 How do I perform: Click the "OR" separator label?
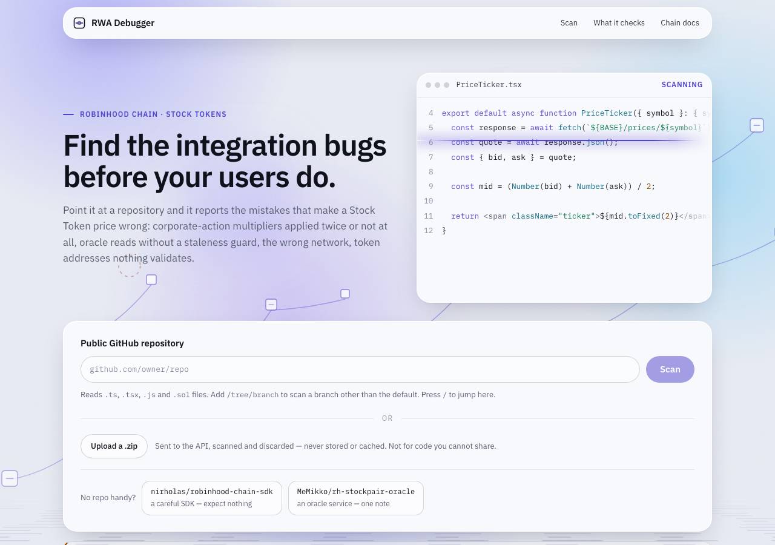(387, 418)
